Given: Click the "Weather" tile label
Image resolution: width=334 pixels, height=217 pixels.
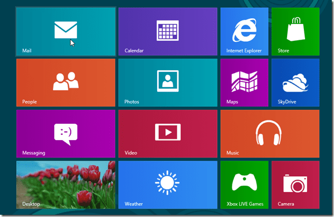Looking at the screenshot, I should pos(134,204).
